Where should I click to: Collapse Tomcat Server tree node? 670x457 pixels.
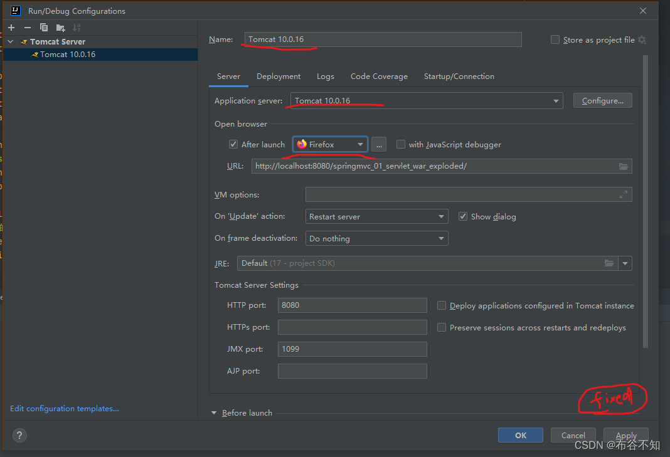pos(11,41)
